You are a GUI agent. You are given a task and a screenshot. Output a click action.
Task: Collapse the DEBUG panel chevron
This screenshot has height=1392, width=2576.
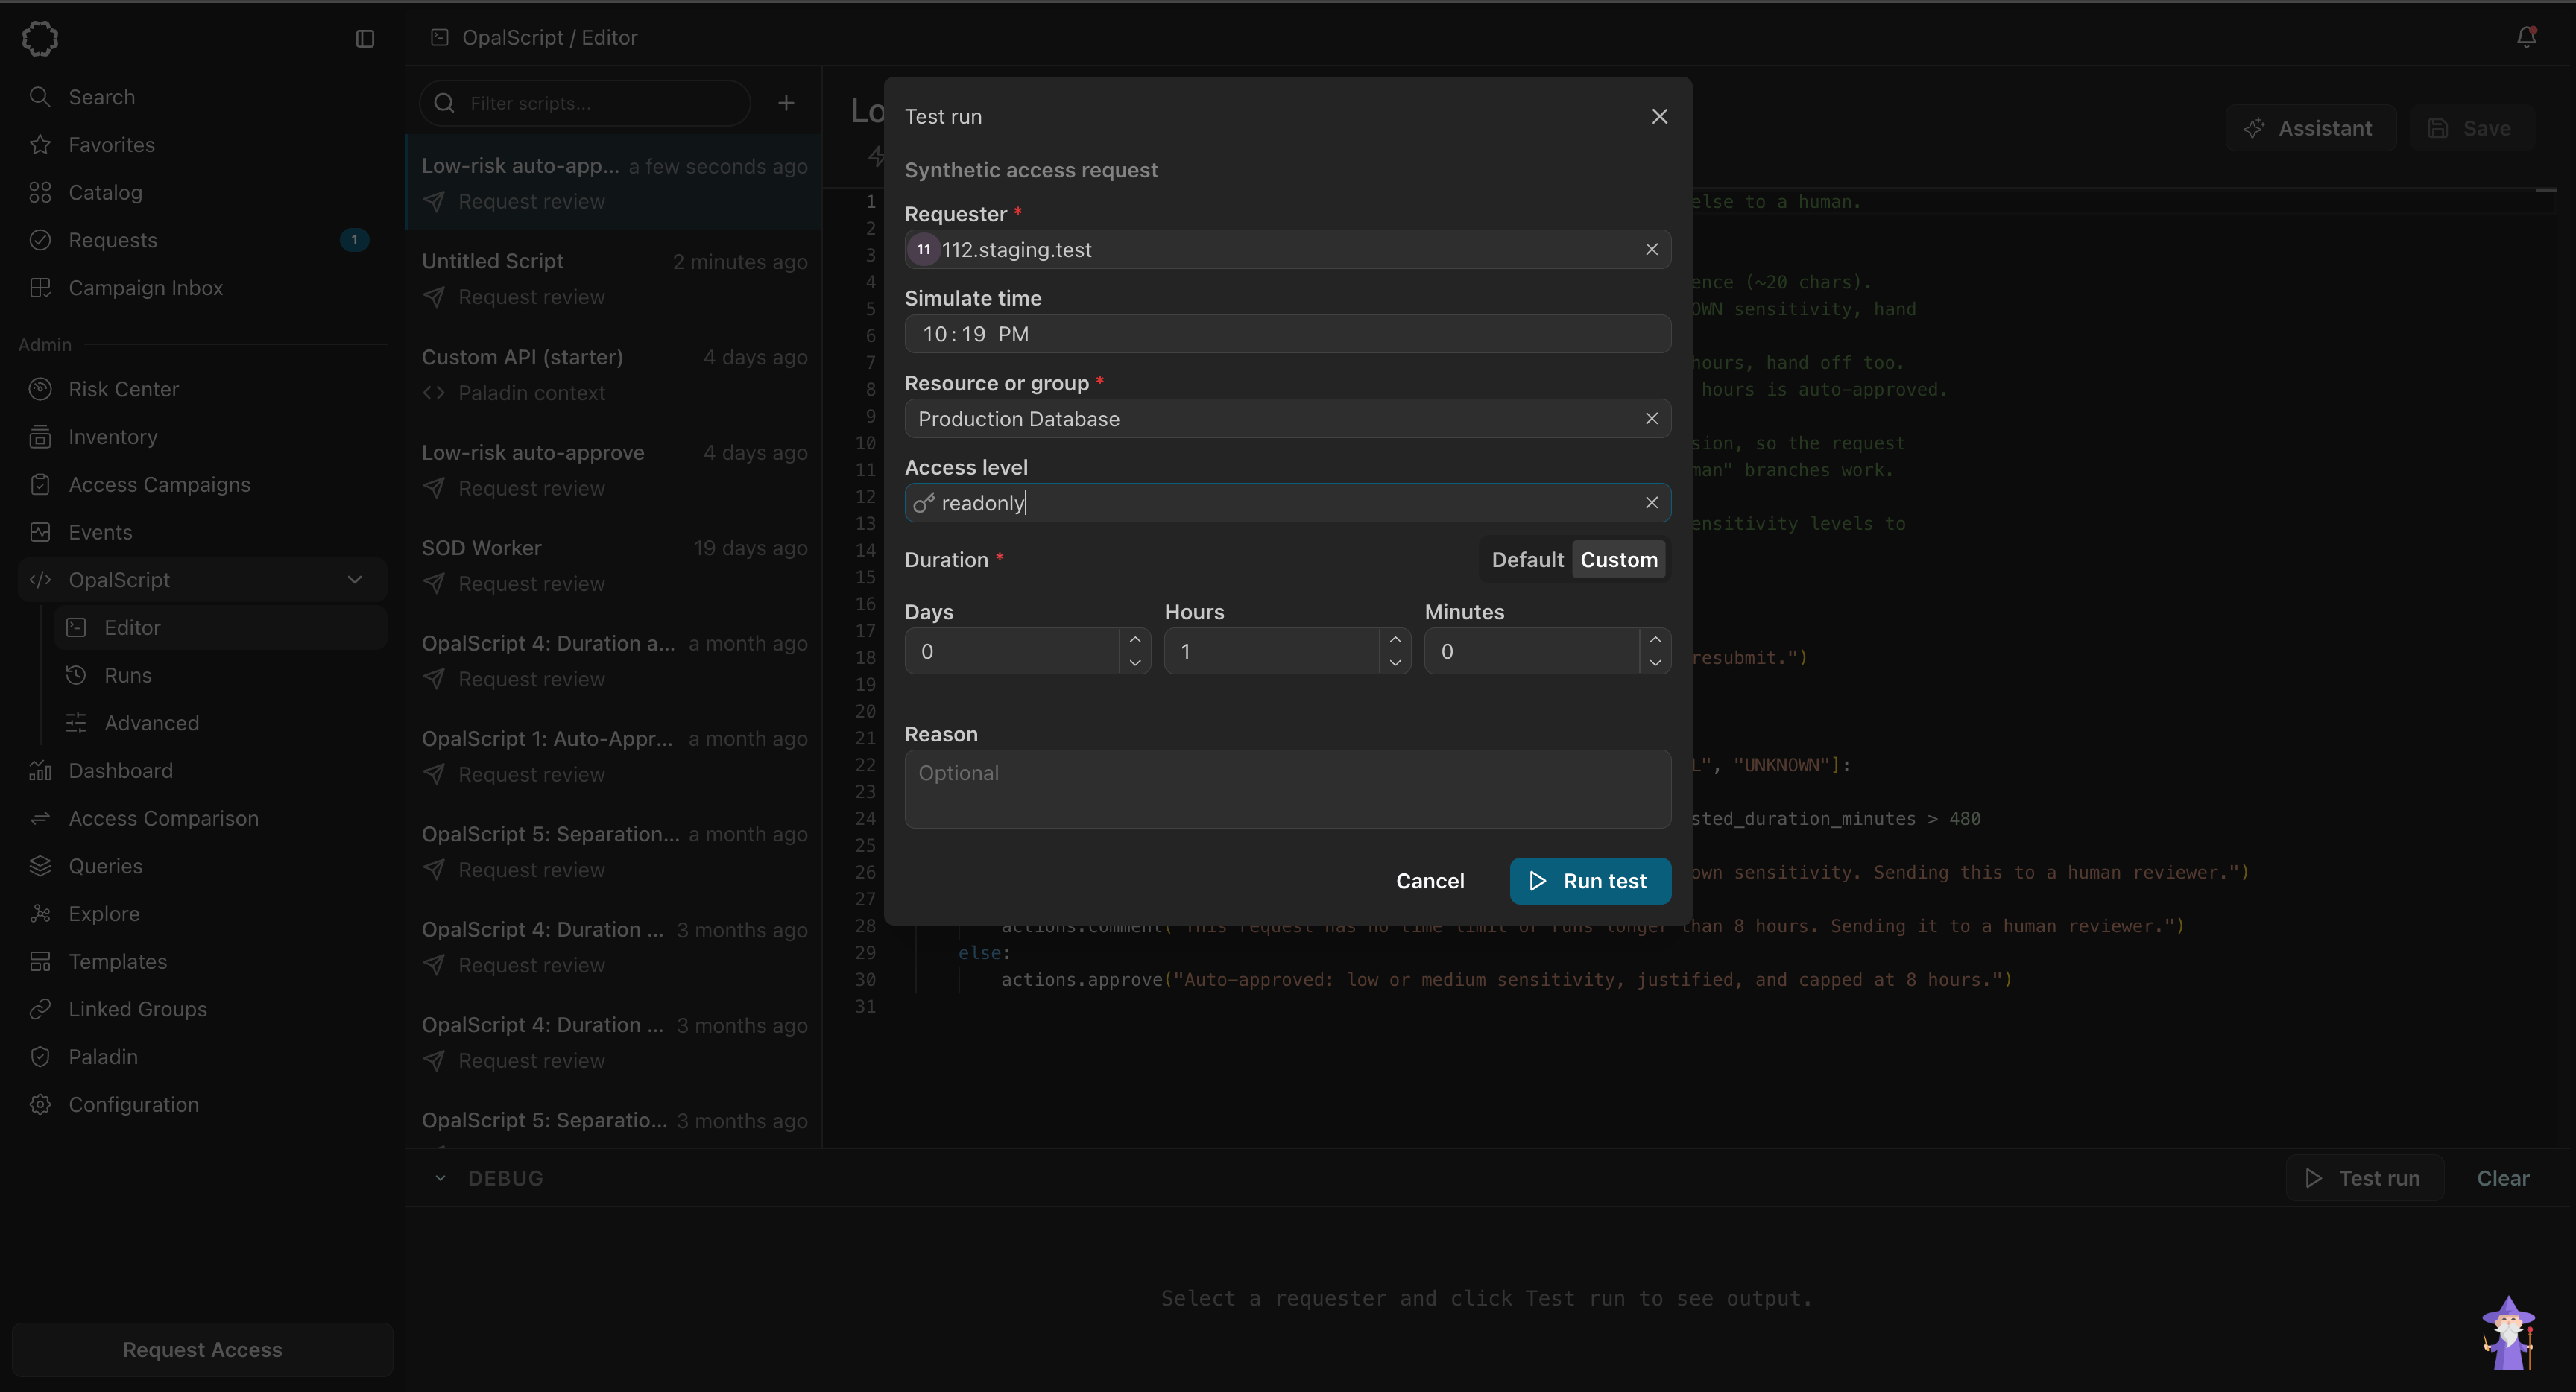(440, 1179)
